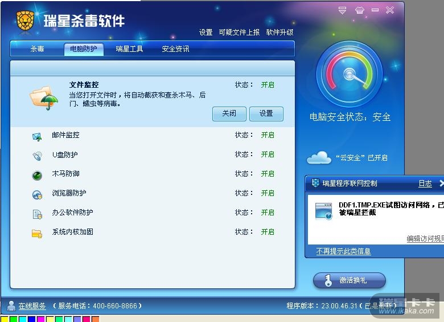Open the title bar dropdown menu icon
This screenshot has height=322, width=444.
342,10
